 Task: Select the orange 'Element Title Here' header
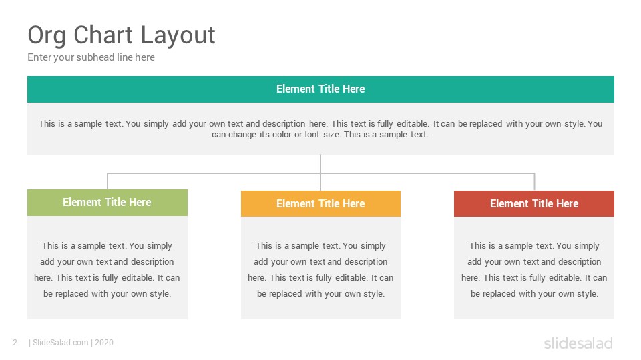[x=320, y=203]
